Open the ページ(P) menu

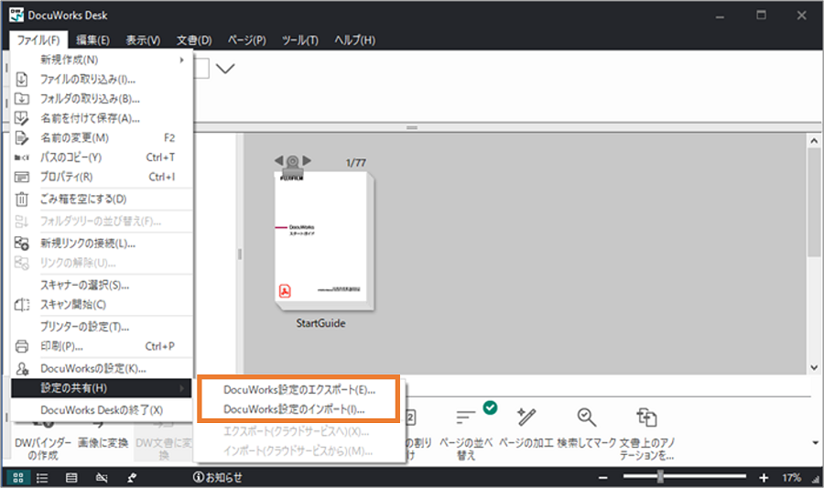click(x=246, y=40)
